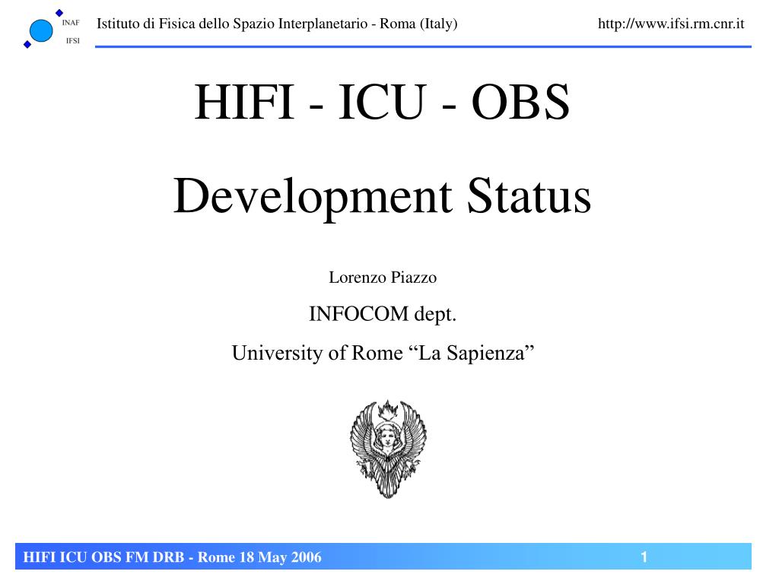This screenshot has height=584, width=779.
Task: Click the INAF IFSI logo
Action: tap(52, 29)
